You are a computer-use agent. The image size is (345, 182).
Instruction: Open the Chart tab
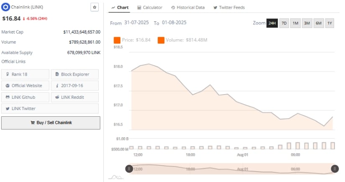[x=120, y=8]
